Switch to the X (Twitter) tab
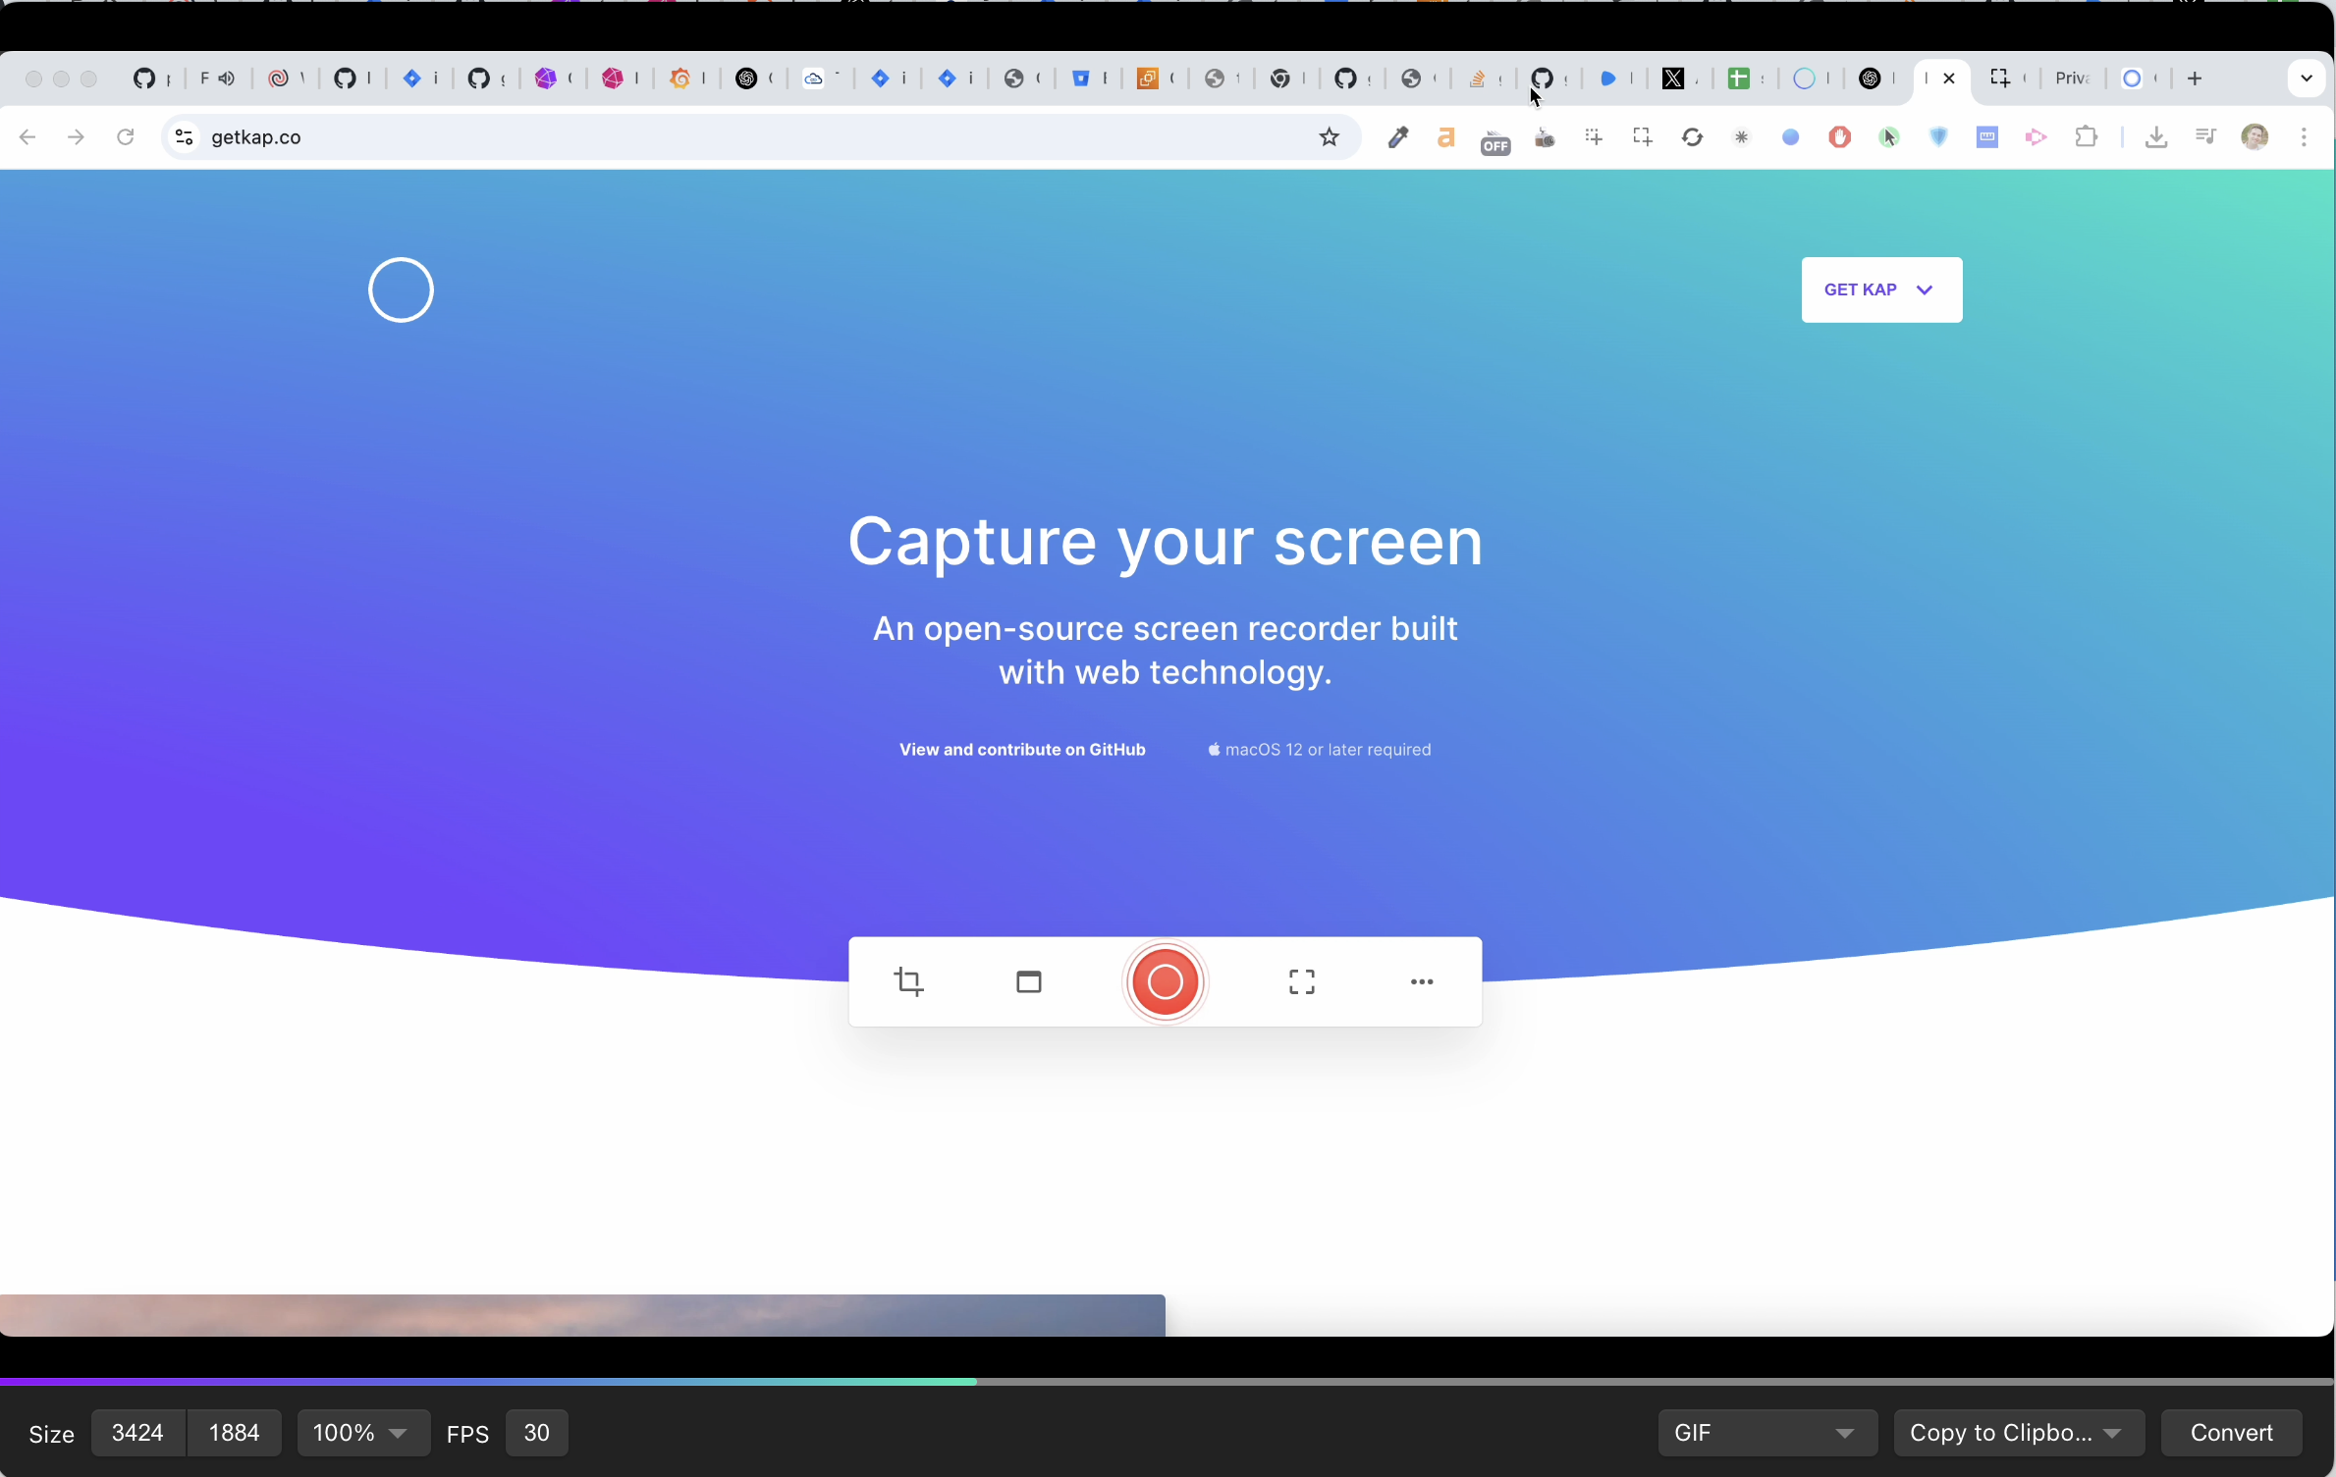2336x1477 pixels. coord(1673,79)
